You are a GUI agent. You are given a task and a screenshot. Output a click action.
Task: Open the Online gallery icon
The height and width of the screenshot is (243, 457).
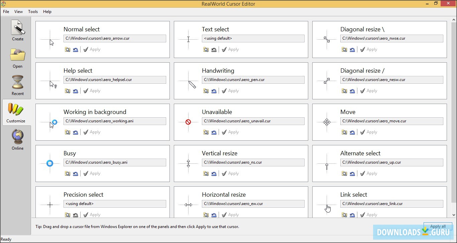click(x=17, y=139)
